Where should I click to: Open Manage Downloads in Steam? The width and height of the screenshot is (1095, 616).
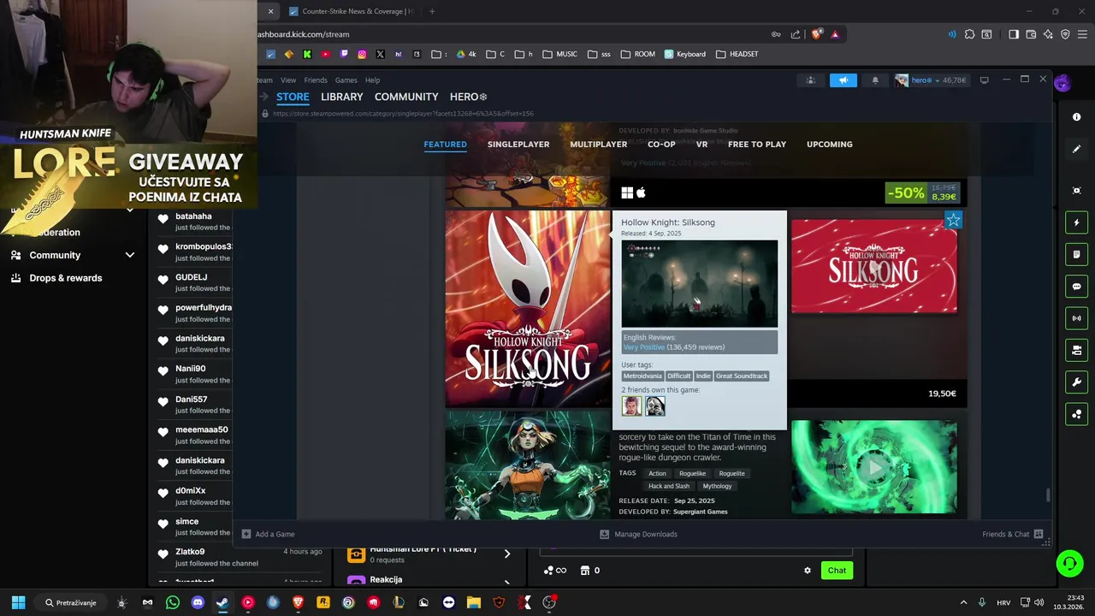(638, 534)
